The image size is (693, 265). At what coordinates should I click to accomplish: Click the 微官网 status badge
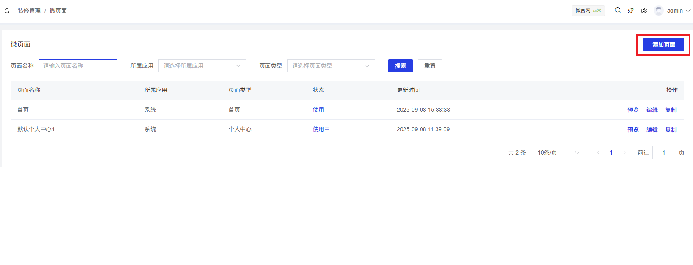pyautogui.click(x=588, y=11)
